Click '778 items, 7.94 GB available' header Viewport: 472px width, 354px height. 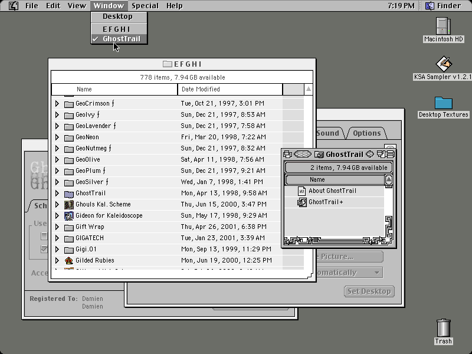point(182,77)
